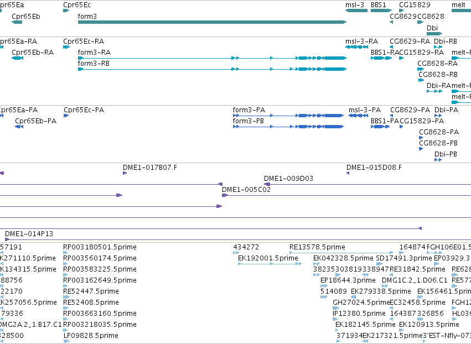Select the CG8628-RB transcript label

click(438, 75)
